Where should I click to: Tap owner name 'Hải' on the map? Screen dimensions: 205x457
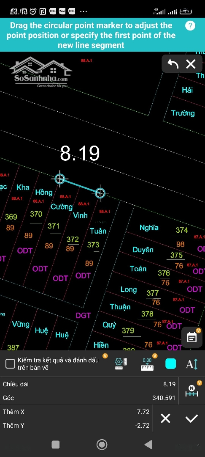[187, 90]
